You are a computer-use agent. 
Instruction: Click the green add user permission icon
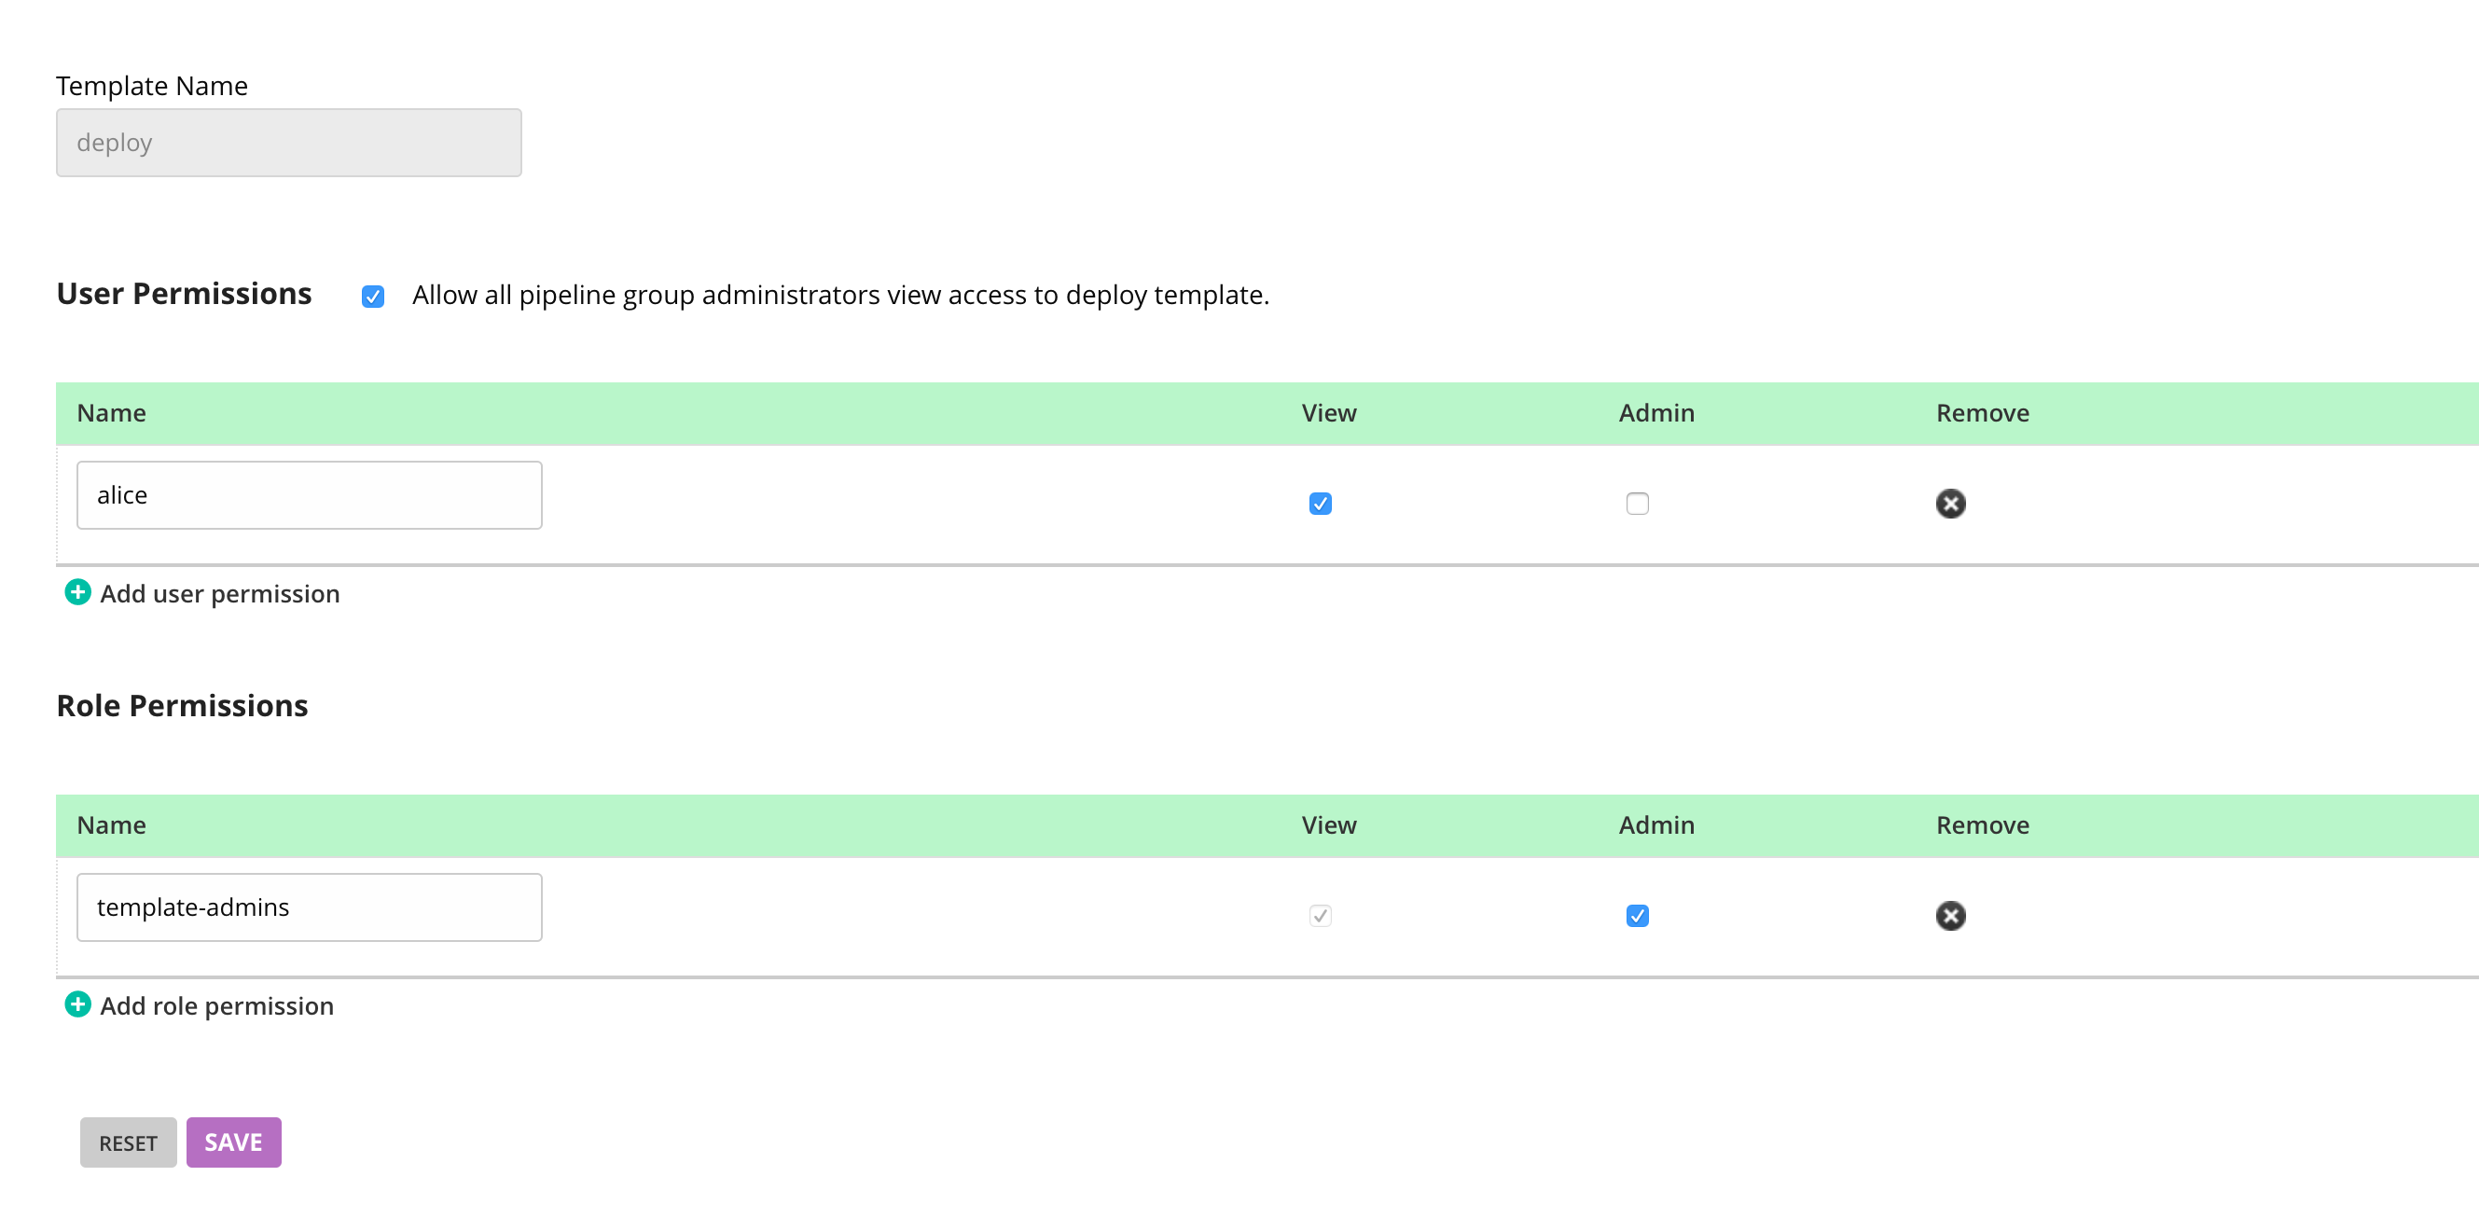tap(76, 593)
